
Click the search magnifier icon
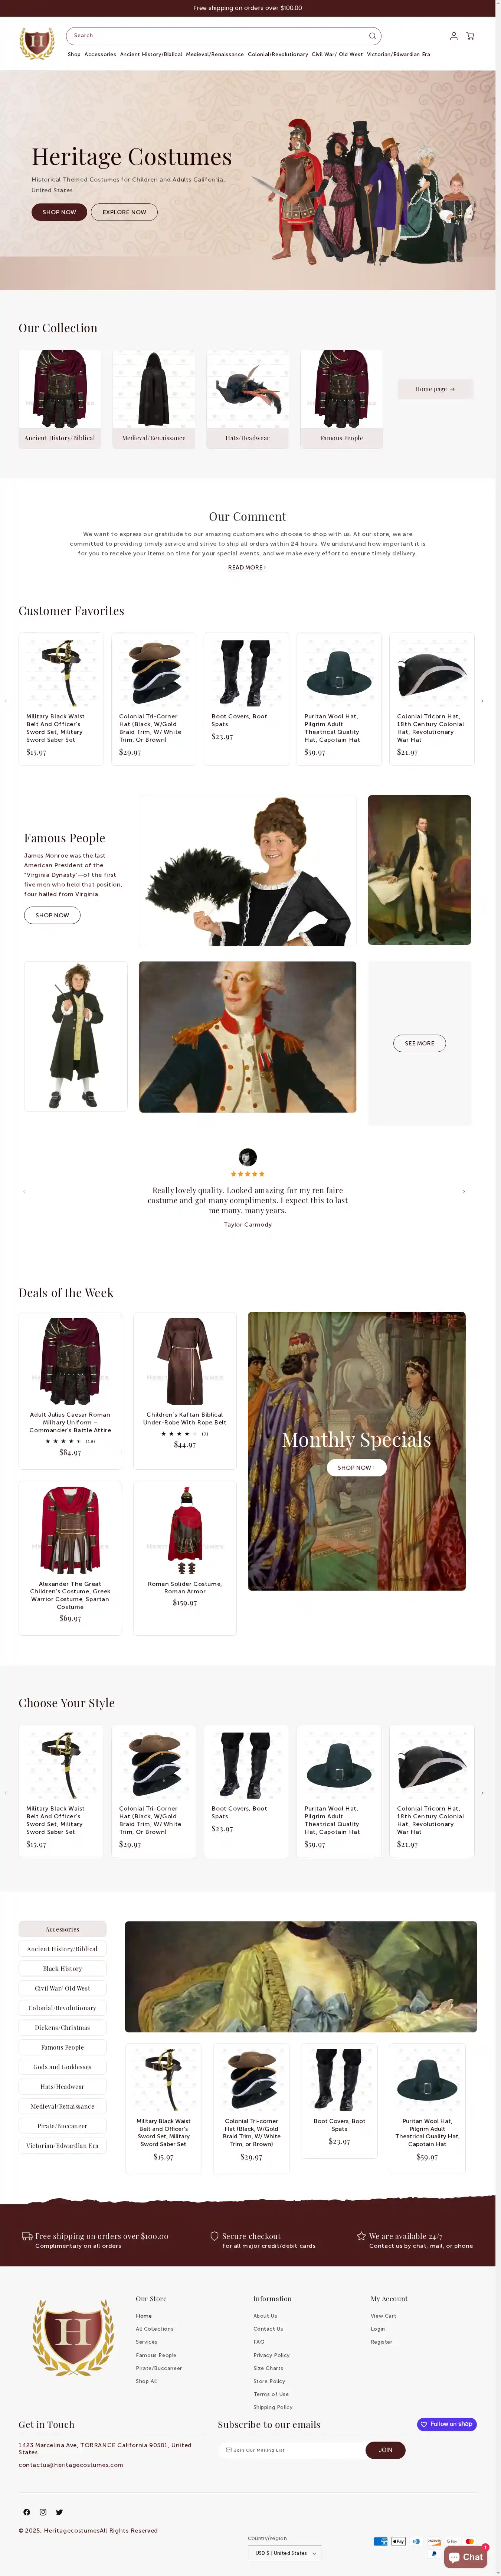click(372, 36)
